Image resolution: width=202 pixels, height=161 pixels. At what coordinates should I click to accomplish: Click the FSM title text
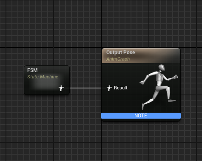[x=32, y=70]
